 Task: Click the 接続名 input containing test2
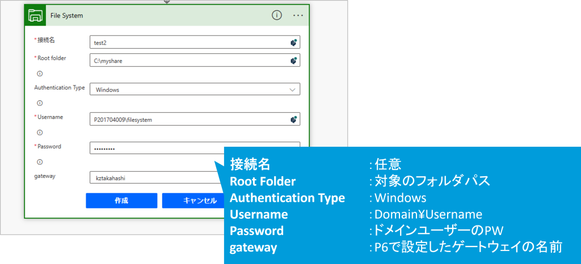pyautogui.click(x=195, y=42)
